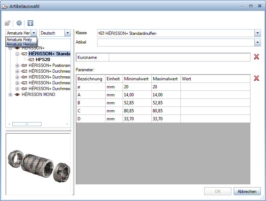
Task: Select HÉRISSON MONO tree item
Action: point(39,95)
